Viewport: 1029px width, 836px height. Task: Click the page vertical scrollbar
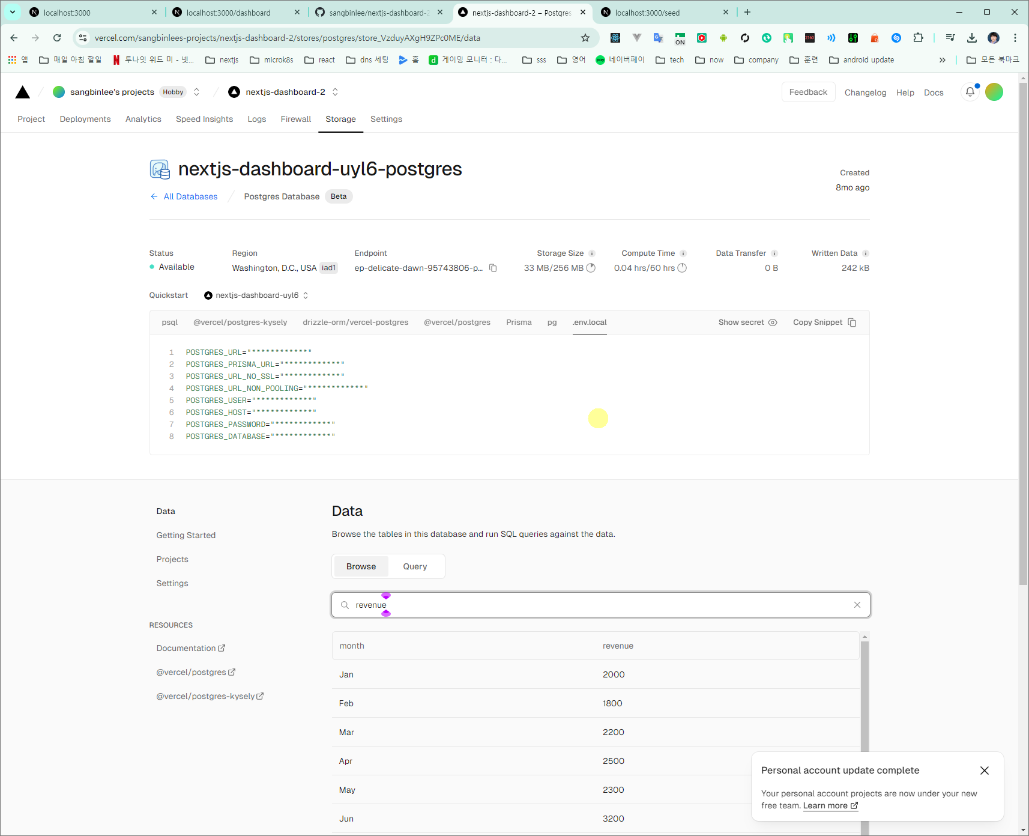(x=1023, y=333)
